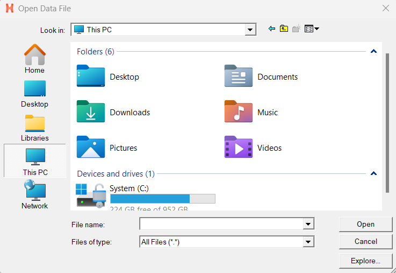The height and width of the screenshot is (273, 396).
Task: Click the "Devices and drives (1)" header text
Action: (x=116, y=174)
